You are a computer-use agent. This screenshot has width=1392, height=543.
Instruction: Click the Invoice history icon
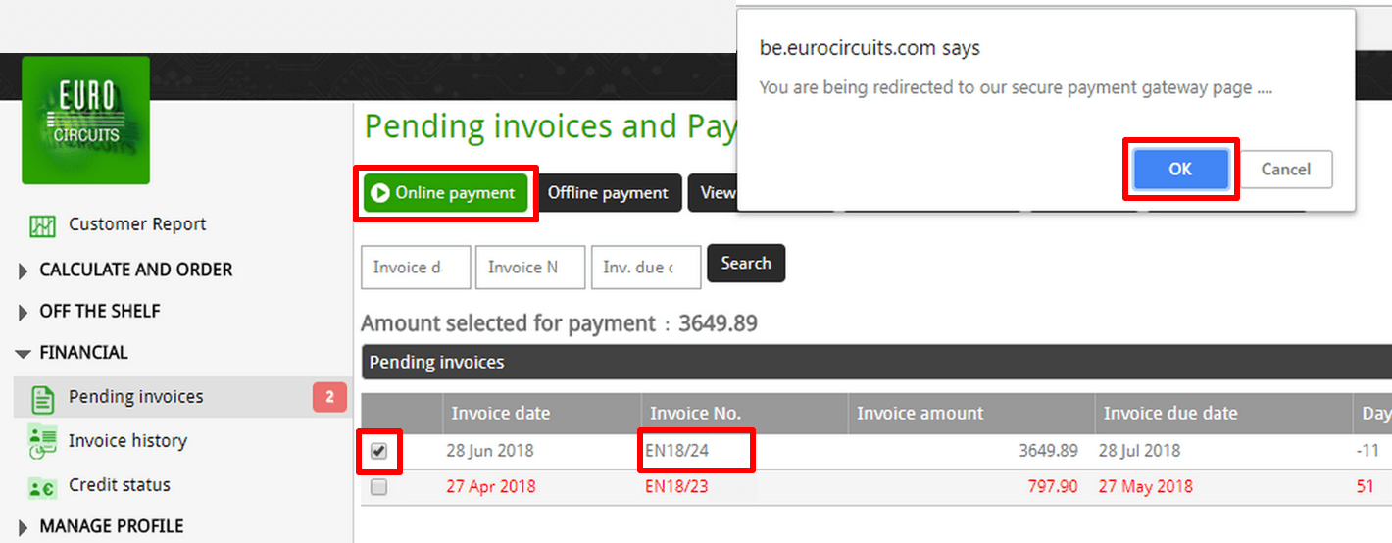[42, 442]
